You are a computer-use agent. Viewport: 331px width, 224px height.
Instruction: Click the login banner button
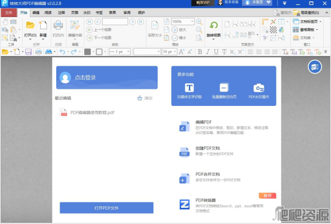click(107, 77)
